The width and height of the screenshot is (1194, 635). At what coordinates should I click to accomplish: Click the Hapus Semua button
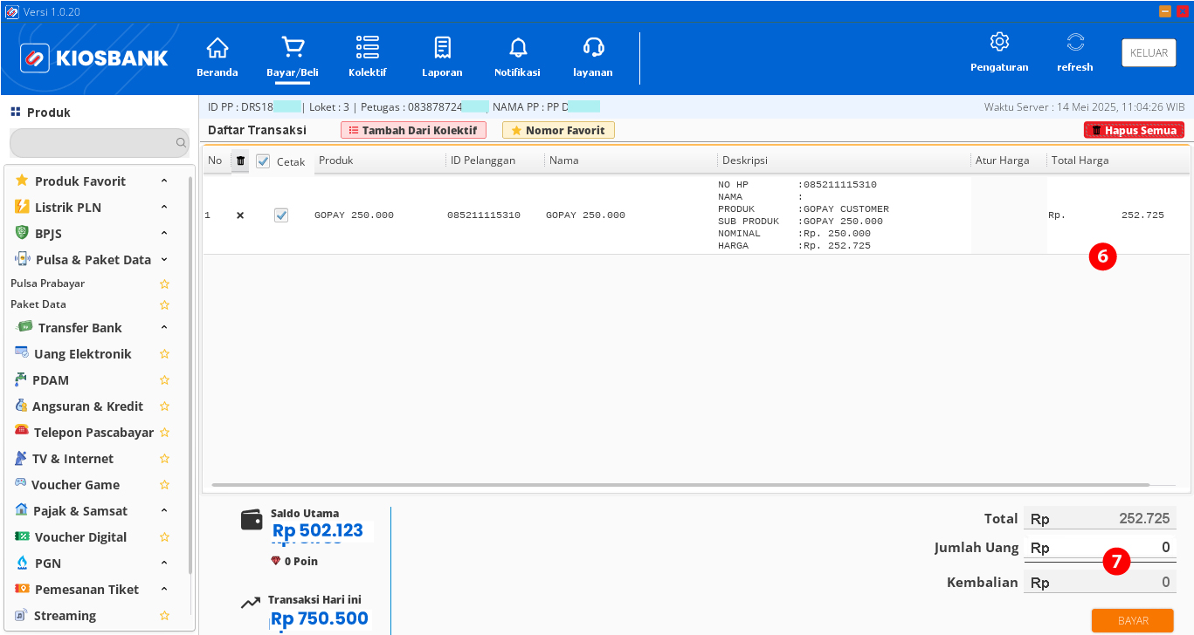tap(1134, 130)
